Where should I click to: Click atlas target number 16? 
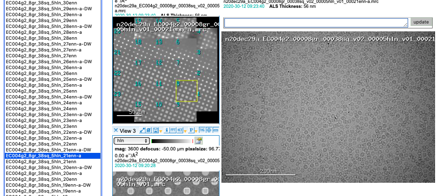point(138,83)
